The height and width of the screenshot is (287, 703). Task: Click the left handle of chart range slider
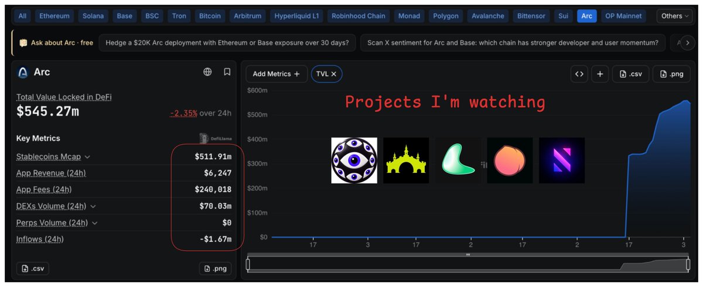click(x=248, y=265)
